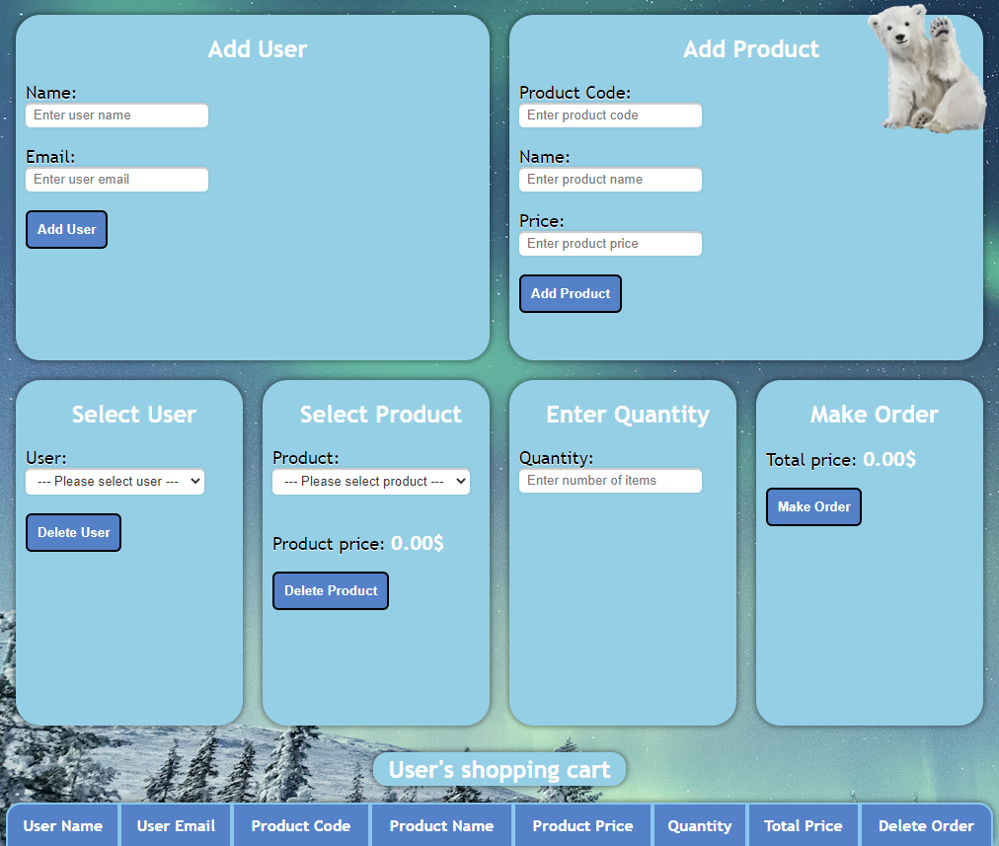Click the Make Order button
Image resolution: width=999 pixels, height=846 pixels.
813,506
